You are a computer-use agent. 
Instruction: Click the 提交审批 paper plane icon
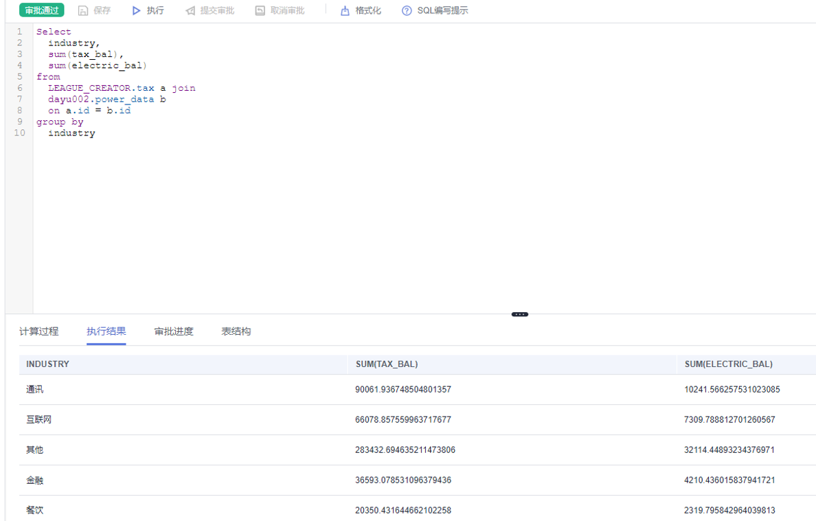click(190, 10)
